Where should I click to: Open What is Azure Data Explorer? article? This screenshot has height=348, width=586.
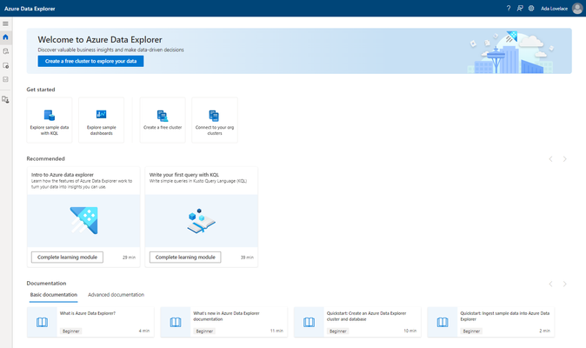pos(88,313)
